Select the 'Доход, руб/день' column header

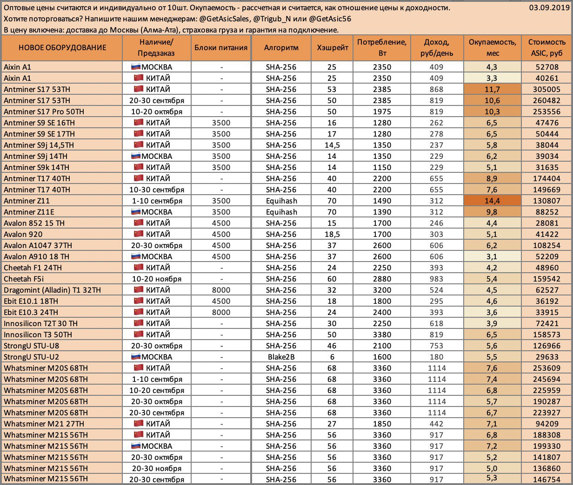pyautogui.click(x=437, y=48)
